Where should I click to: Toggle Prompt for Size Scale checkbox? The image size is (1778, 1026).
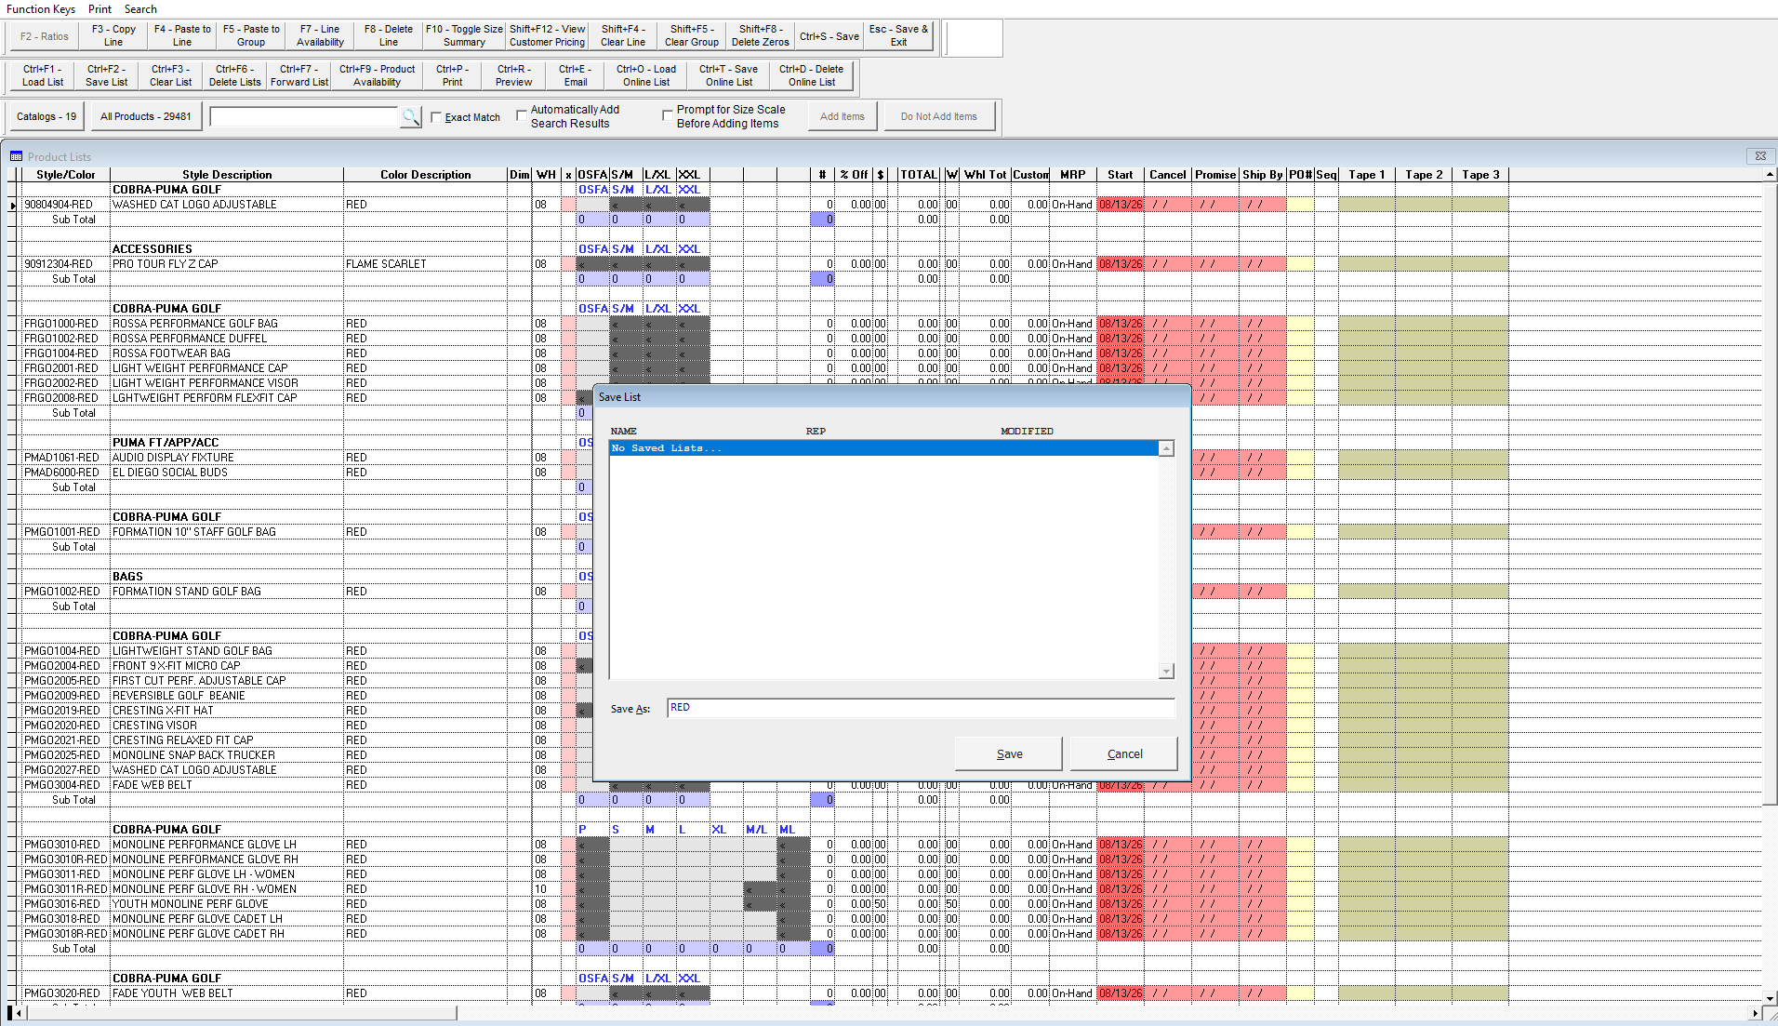click(x=667, y=115)
